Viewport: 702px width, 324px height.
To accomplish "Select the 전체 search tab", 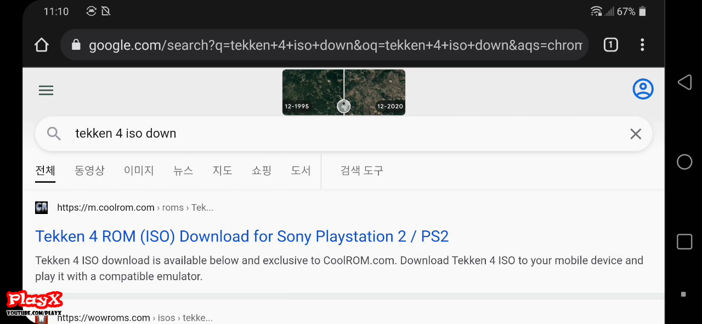I will [46, 171].
